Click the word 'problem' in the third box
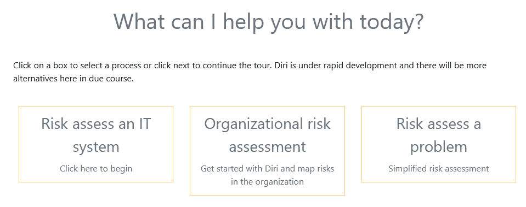This screenshot has width=526, height=207. (439, 147)
